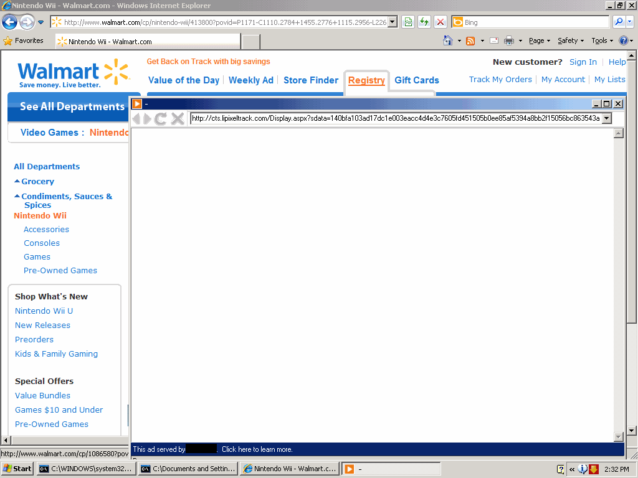Viewport: 638px width, 478px height.
Task: Open Preorders link
Action: (x=34, y=339)
